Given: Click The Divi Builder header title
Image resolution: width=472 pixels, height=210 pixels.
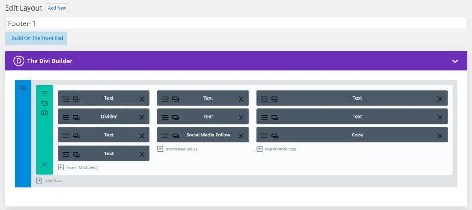Looking at the screenshot, I should pyautogui.click(x=50, y=61).
